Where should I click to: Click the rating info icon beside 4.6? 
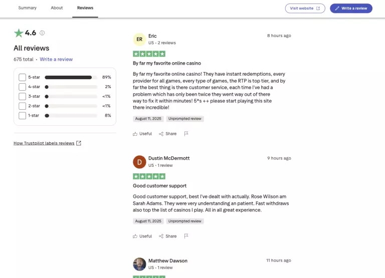42,33
